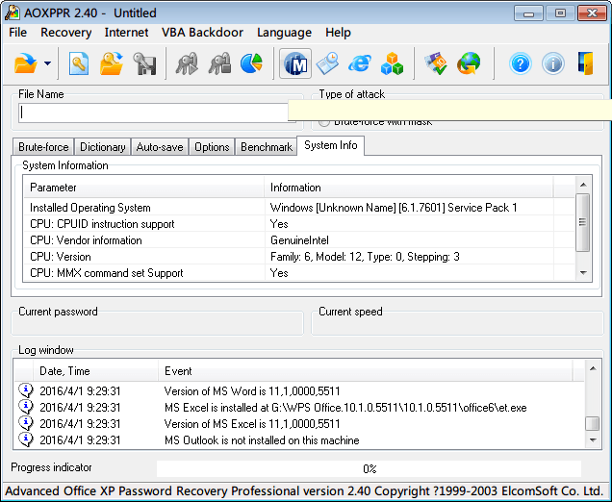Click info icon beside MS Excel installed log
The width and height of the screenshot is (612, 502).
click(26, 407)
